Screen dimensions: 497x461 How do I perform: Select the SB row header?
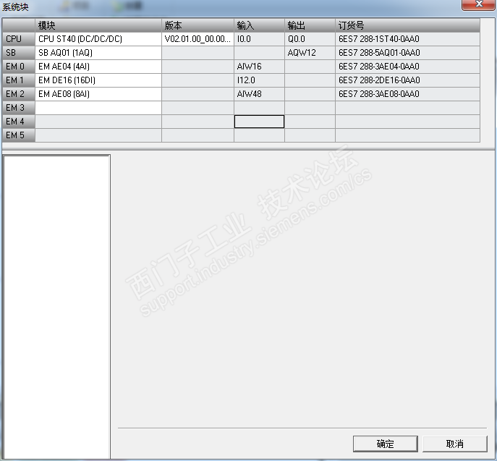[x=19, y=53]
